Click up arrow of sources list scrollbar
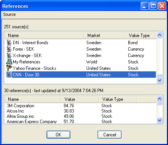Image resolution: width=168 pixels, height=145 pixels. (160, 35)
